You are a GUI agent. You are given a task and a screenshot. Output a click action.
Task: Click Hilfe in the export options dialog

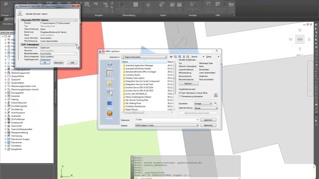[72, 63]
